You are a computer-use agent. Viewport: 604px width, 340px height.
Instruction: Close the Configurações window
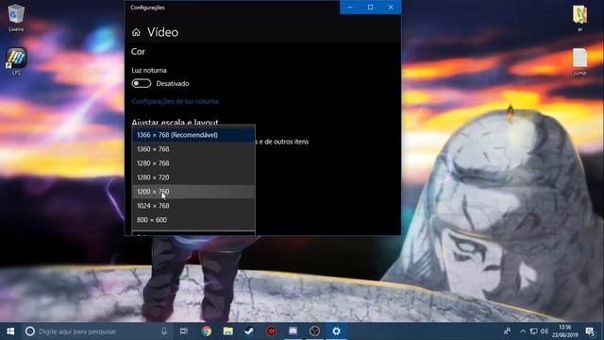pyautogui.click(x=391, y=8)
